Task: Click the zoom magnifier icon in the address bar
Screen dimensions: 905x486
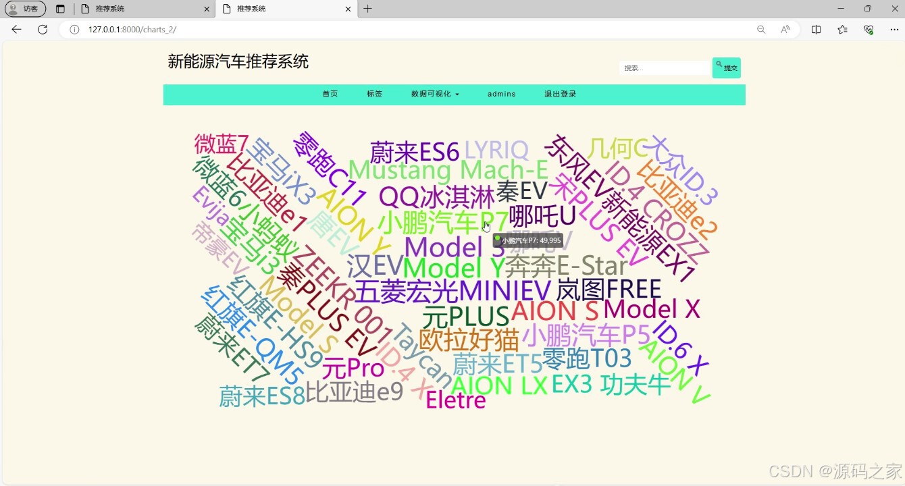Action: point(760,30)
